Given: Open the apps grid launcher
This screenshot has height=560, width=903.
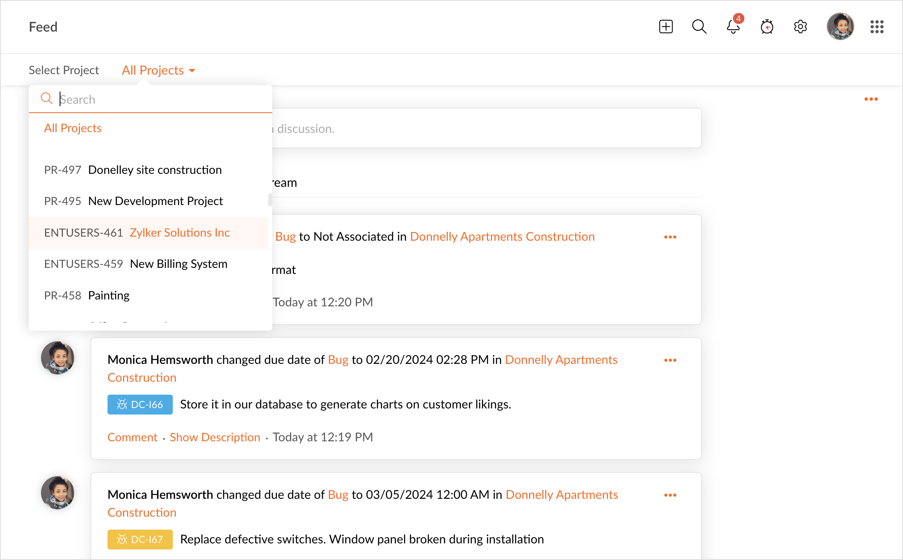Looking at the screenshot, I should point(877,27).
